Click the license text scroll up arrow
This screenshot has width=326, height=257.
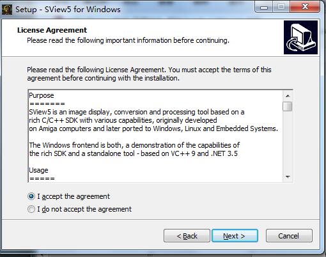(288, 96)
